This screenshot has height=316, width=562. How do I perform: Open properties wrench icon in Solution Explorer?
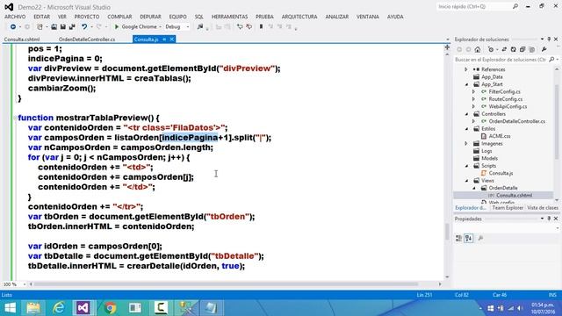[x=544, y=49]
